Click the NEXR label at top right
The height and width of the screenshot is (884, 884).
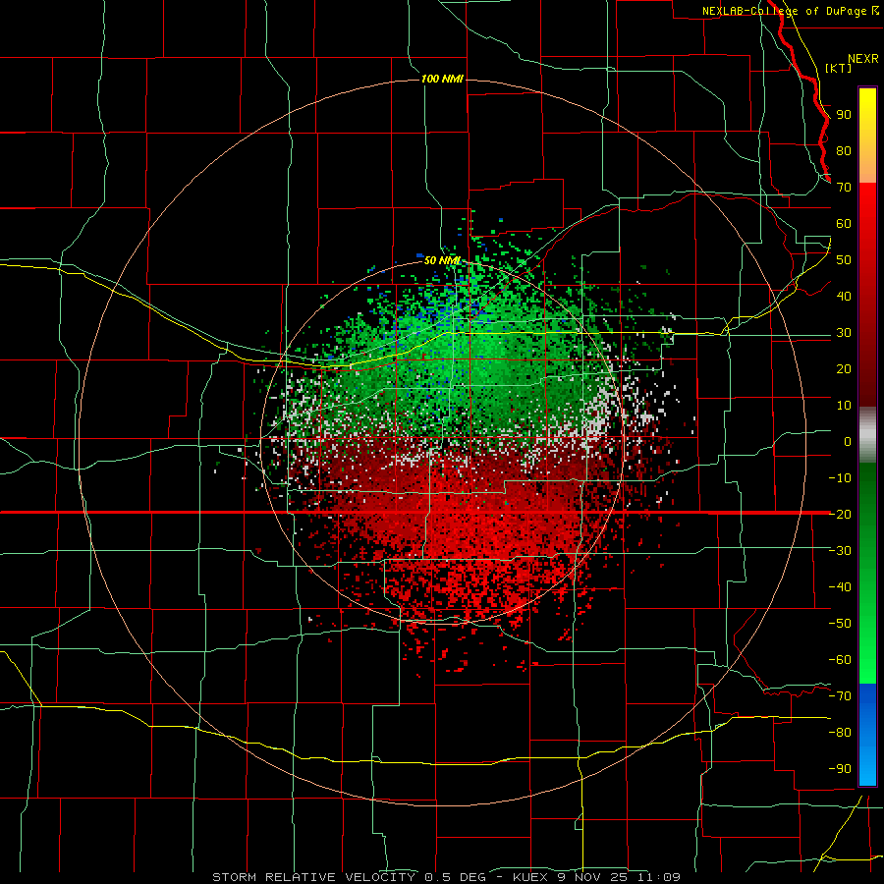(x=863, y=59)
